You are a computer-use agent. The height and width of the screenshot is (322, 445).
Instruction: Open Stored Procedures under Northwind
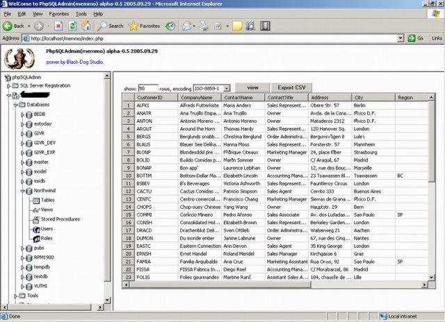pyautogui.click(x=59, y=219)
